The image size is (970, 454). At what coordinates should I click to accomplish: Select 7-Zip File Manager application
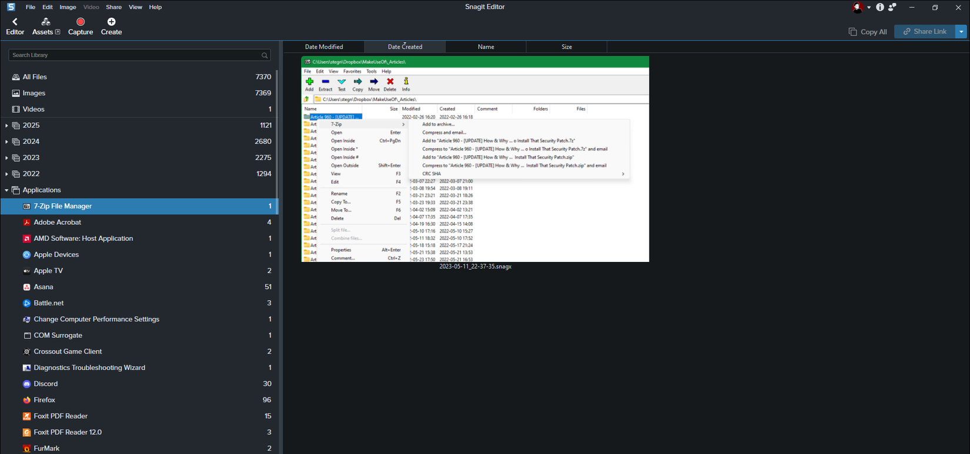(139, 206)
